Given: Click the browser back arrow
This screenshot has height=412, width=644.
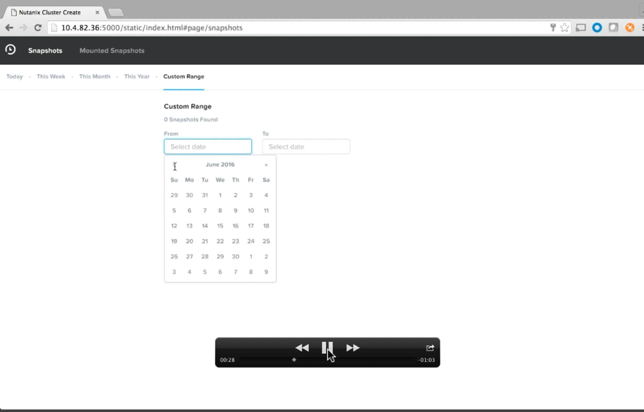Looking at the screenshot, I should point(9,28).
